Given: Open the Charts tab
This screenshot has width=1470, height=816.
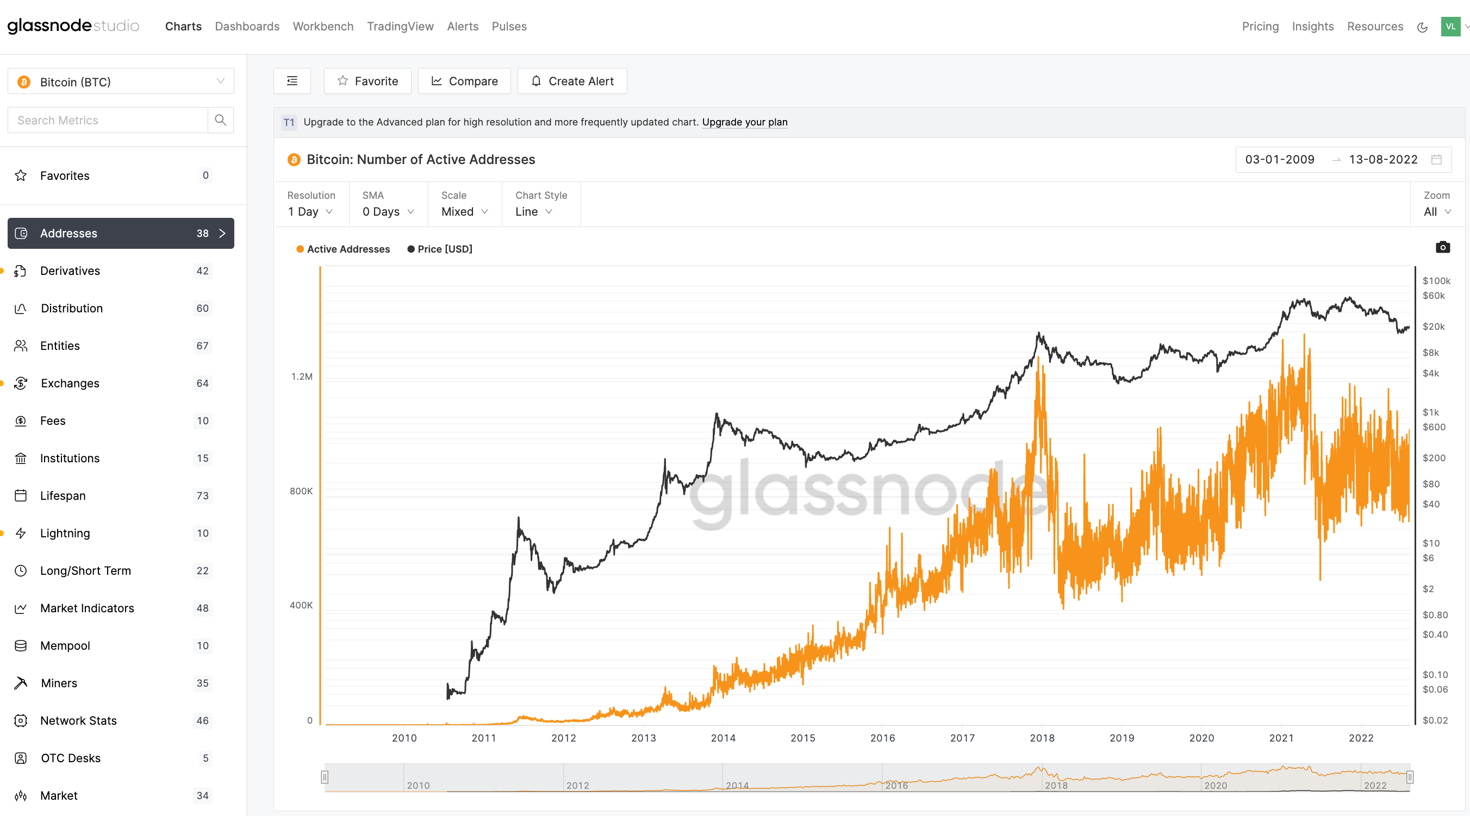Looking at the screenshot, I should coord(183,26).
